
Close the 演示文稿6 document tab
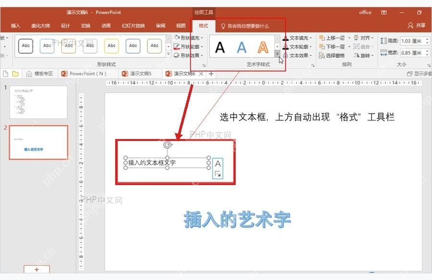click(x=202, y=73)
